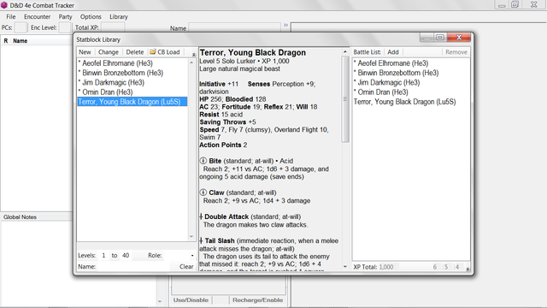Viewport: 547px width, 308px height.
Task: Click the main window scroll down arrow
Action: 160,301
